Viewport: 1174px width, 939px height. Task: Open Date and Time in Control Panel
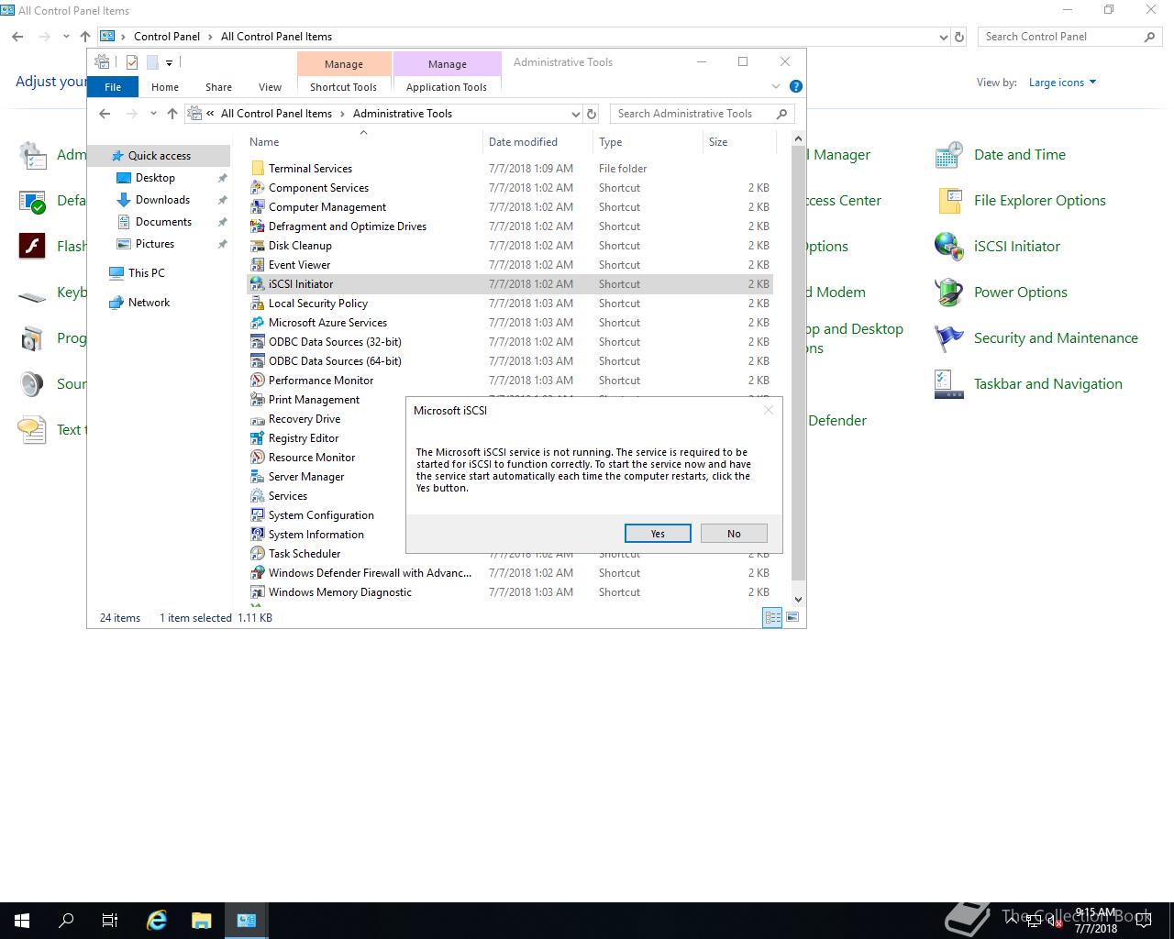[1019, 154]
